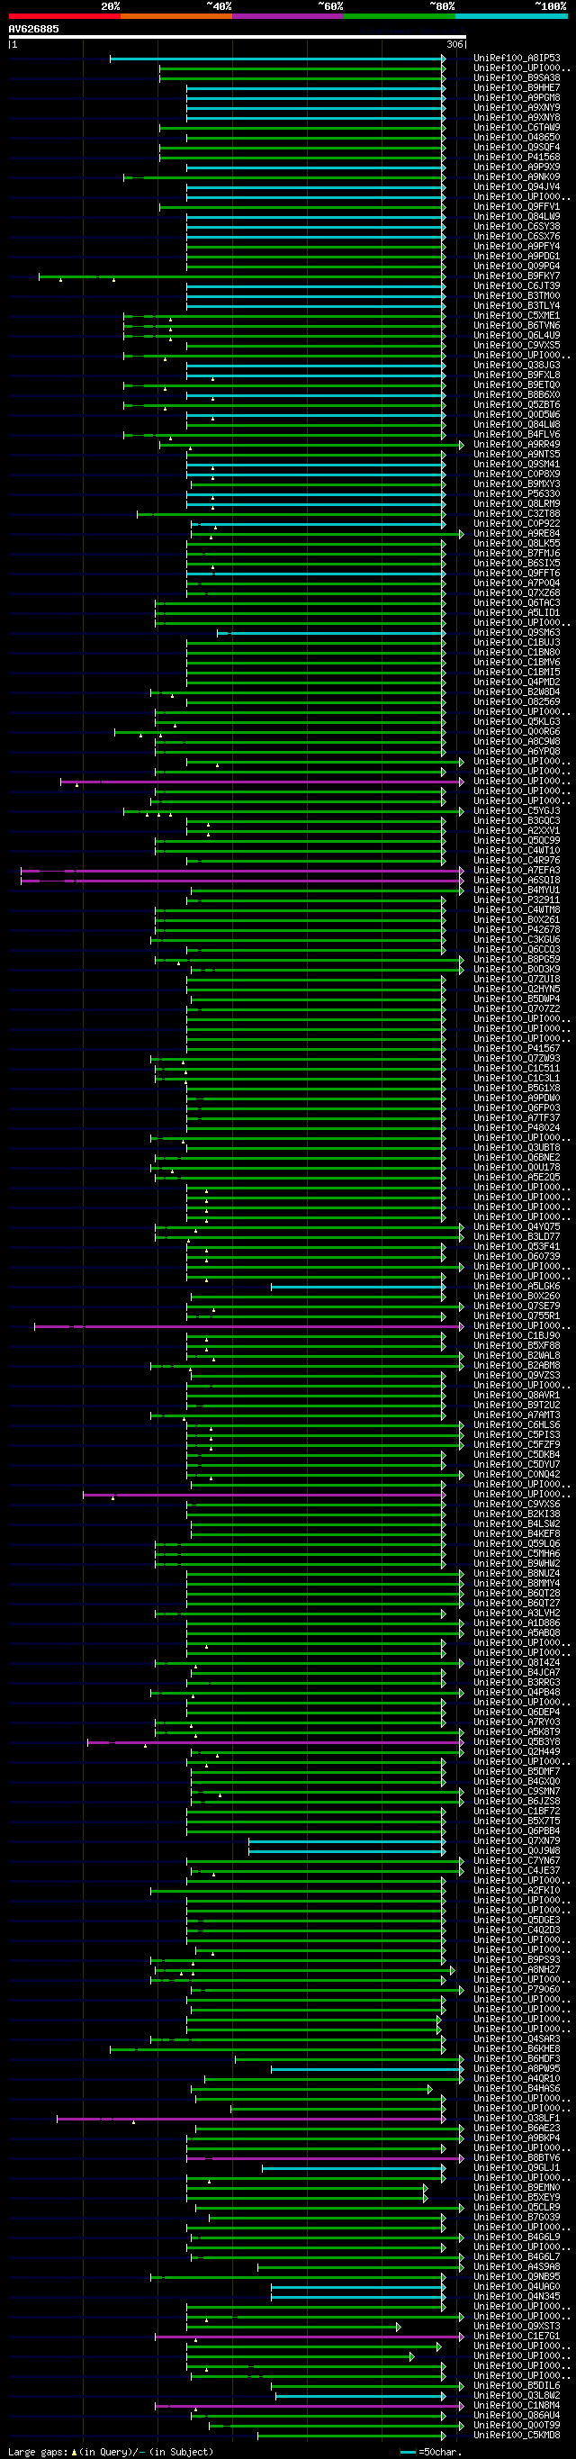Select hit label UniRef100_C0NQ42
576x2459 pixels.
(x=517, y=1474)
